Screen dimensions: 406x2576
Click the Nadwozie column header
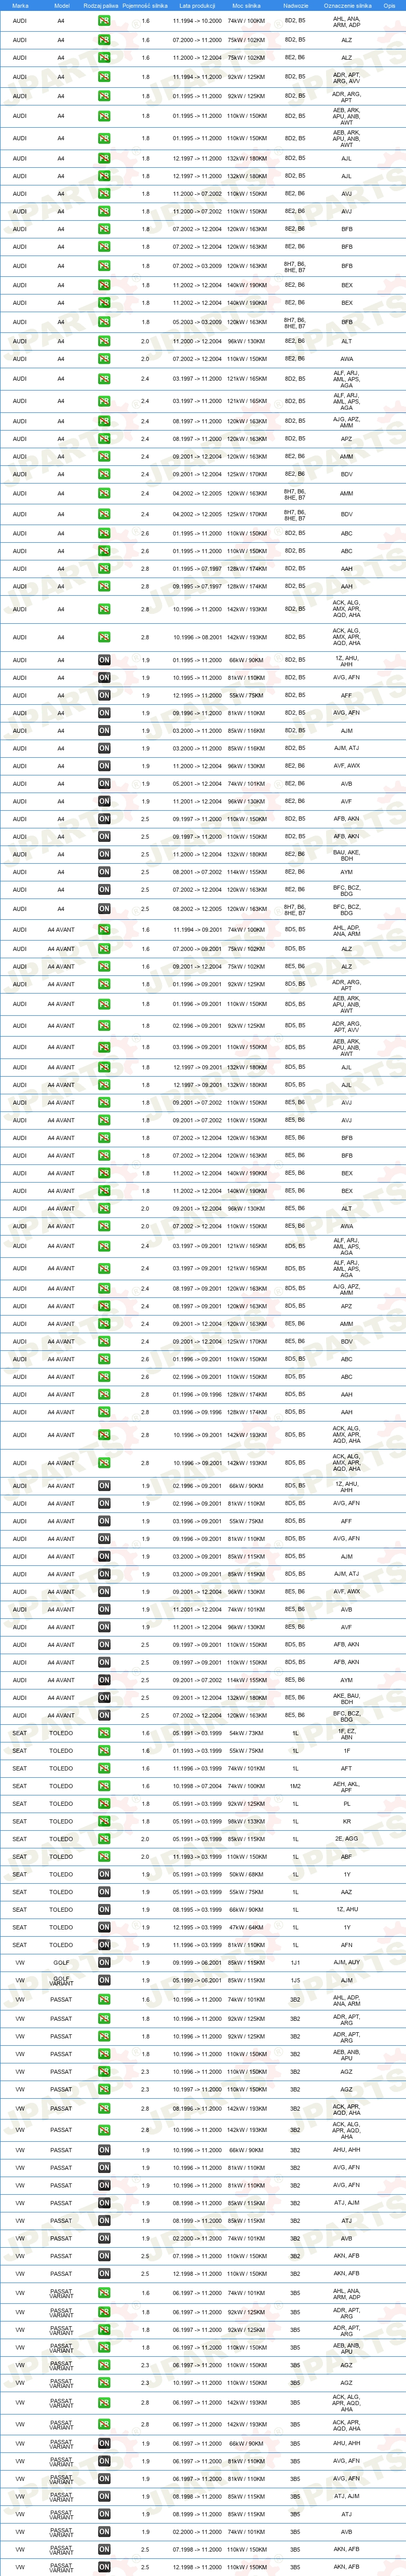click(296, 6)
